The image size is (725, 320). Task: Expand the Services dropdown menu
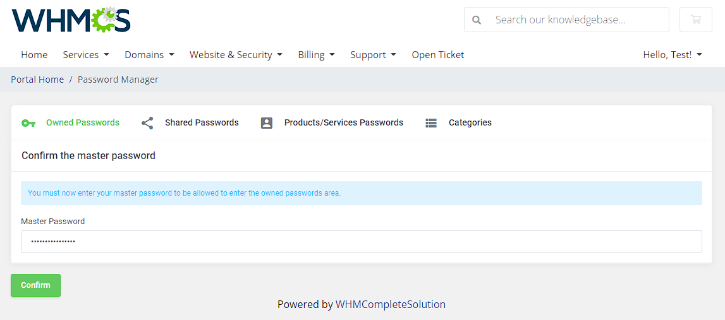pyautogui.click(x=86, y=54)
